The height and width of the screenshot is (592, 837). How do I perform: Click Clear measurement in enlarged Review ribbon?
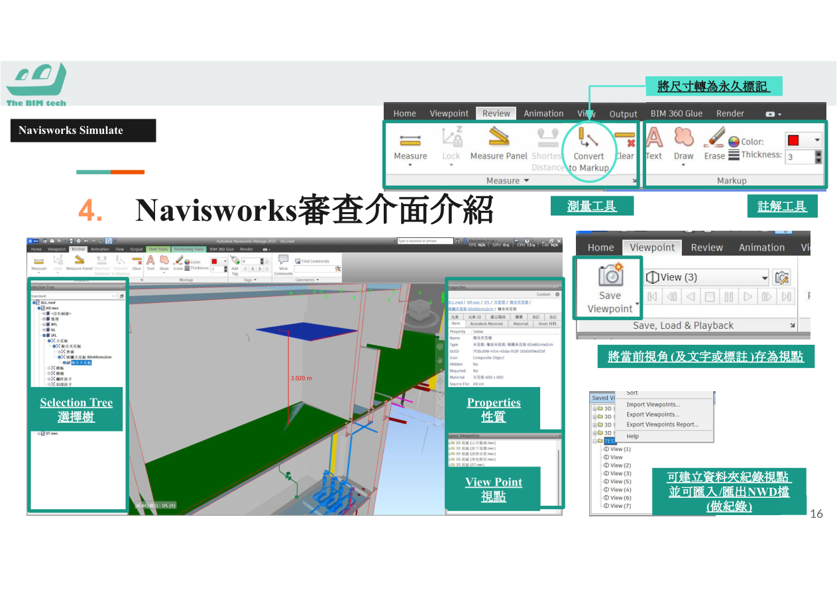625,146
